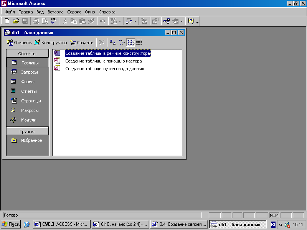307x230 pixels.
Task: Click the Undo arrow icon
Action: click(x=102, y=21)
